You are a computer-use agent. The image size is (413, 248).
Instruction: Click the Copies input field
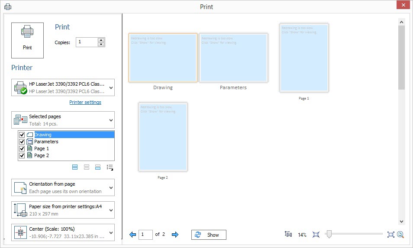click(x=87, y=42)
